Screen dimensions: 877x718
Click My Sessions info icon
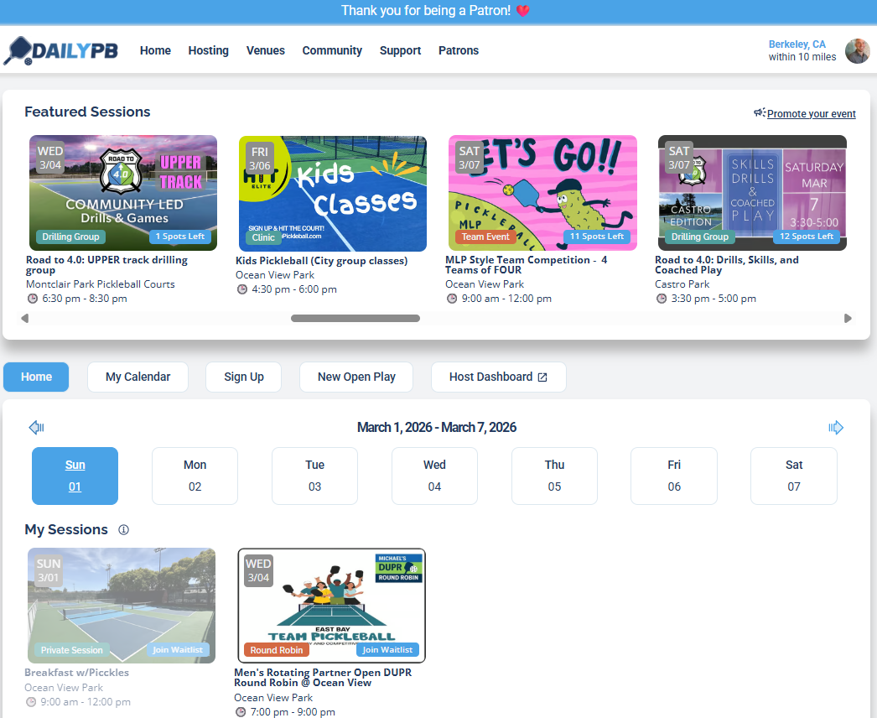tap(123, 529)
